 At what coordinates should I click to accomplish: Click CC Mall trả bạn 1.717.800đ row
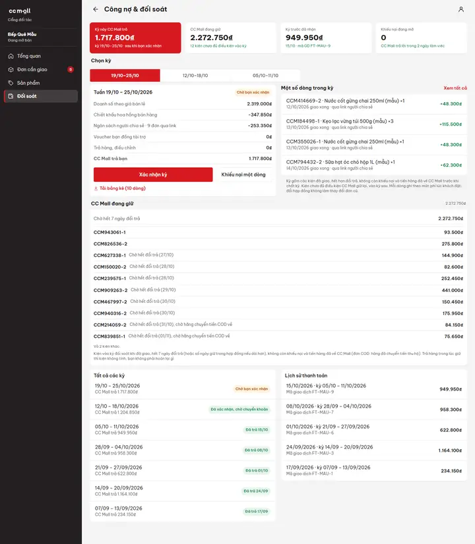click(x=183, y=159)
